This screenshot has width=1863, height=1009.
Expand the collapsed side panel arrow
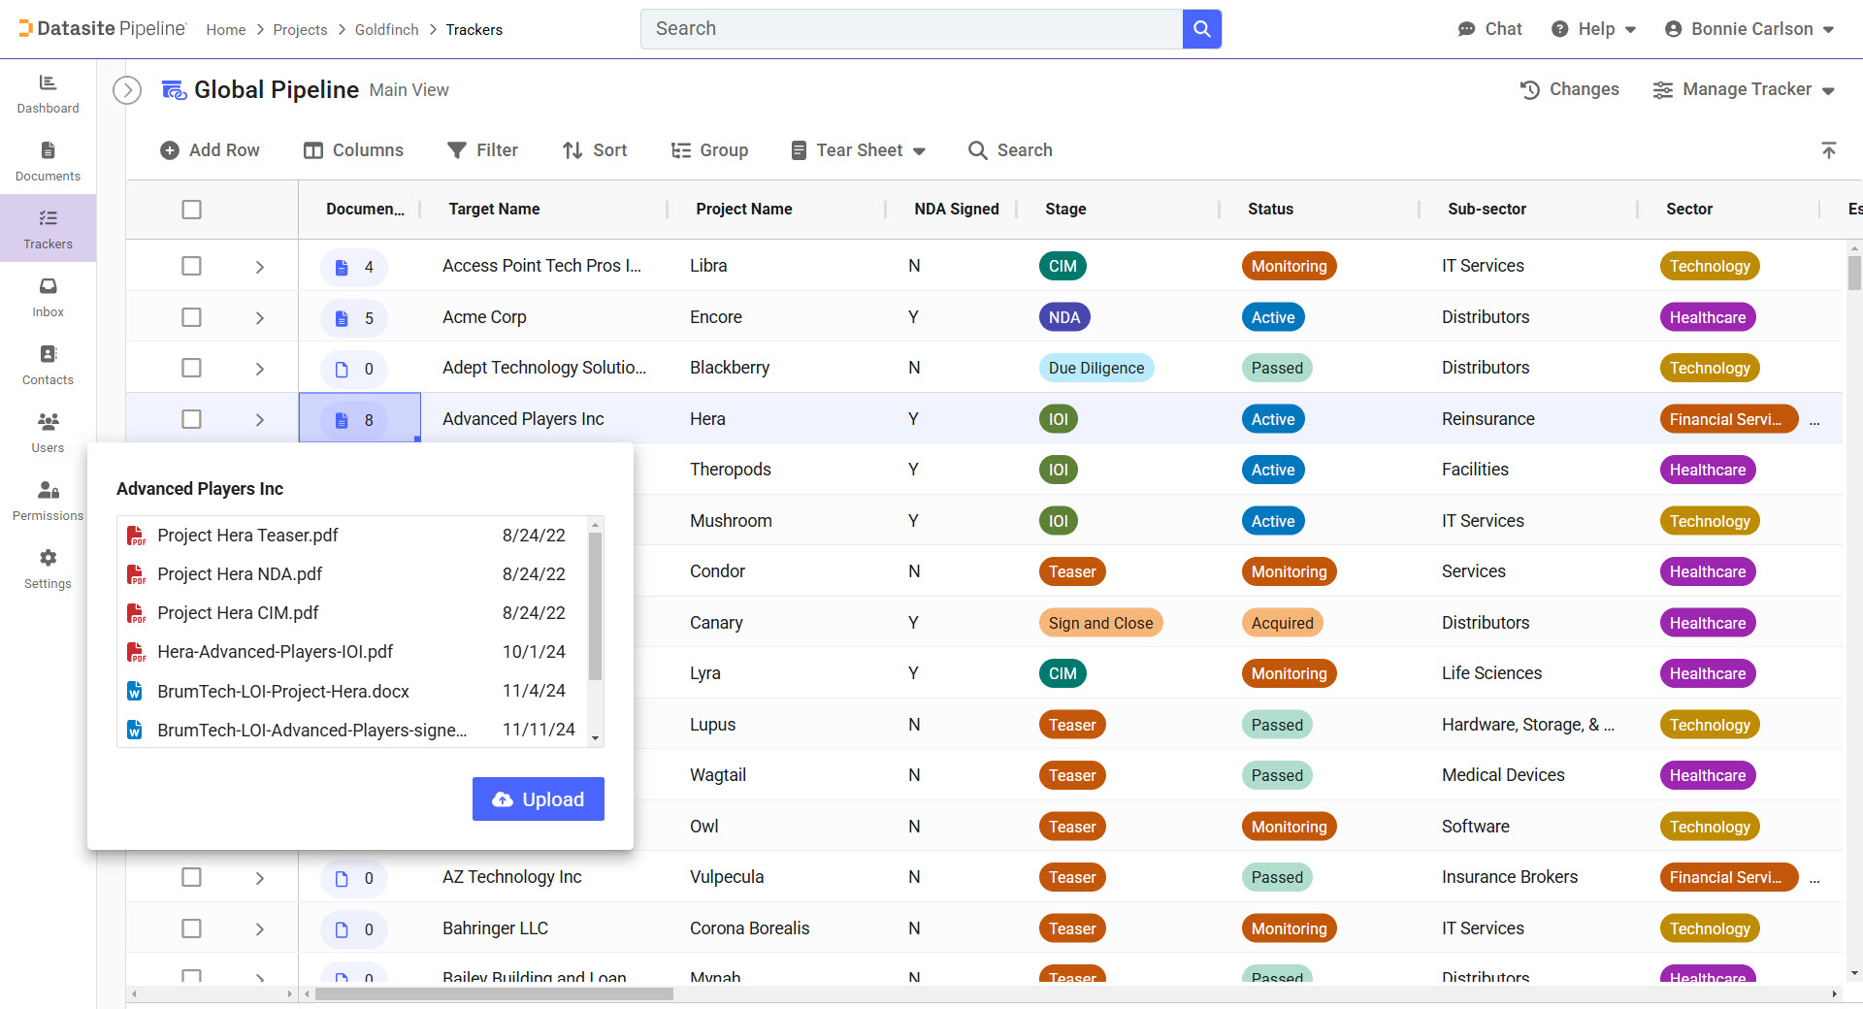tap(127, 90)
